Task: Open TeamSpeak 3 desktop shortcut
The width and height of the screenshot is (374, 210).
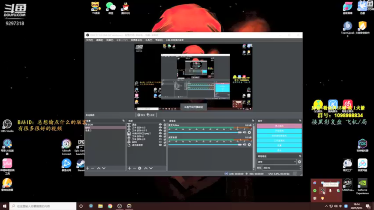Action: [x=347, y=29]
